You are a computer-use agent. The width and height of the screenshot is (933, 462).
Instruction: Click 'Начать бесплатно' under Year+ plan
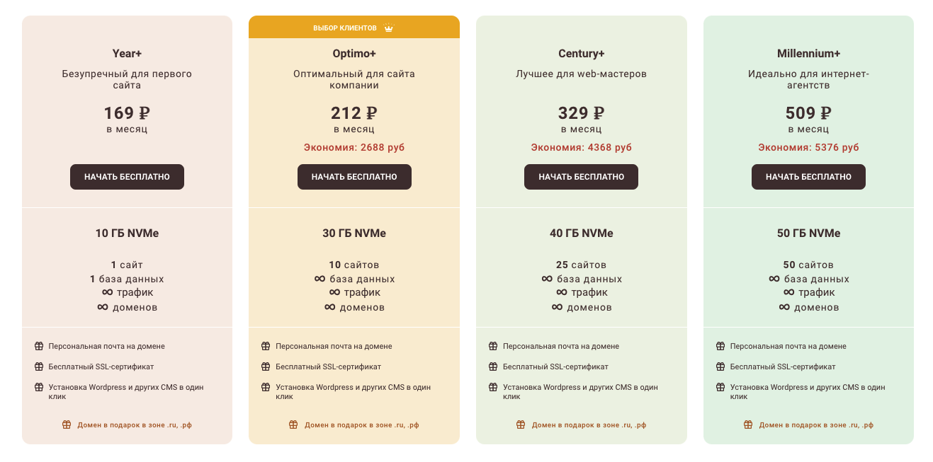point(127,177)
